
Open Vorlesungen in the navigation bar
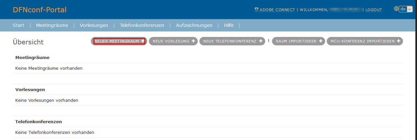[x=94, y=25]
